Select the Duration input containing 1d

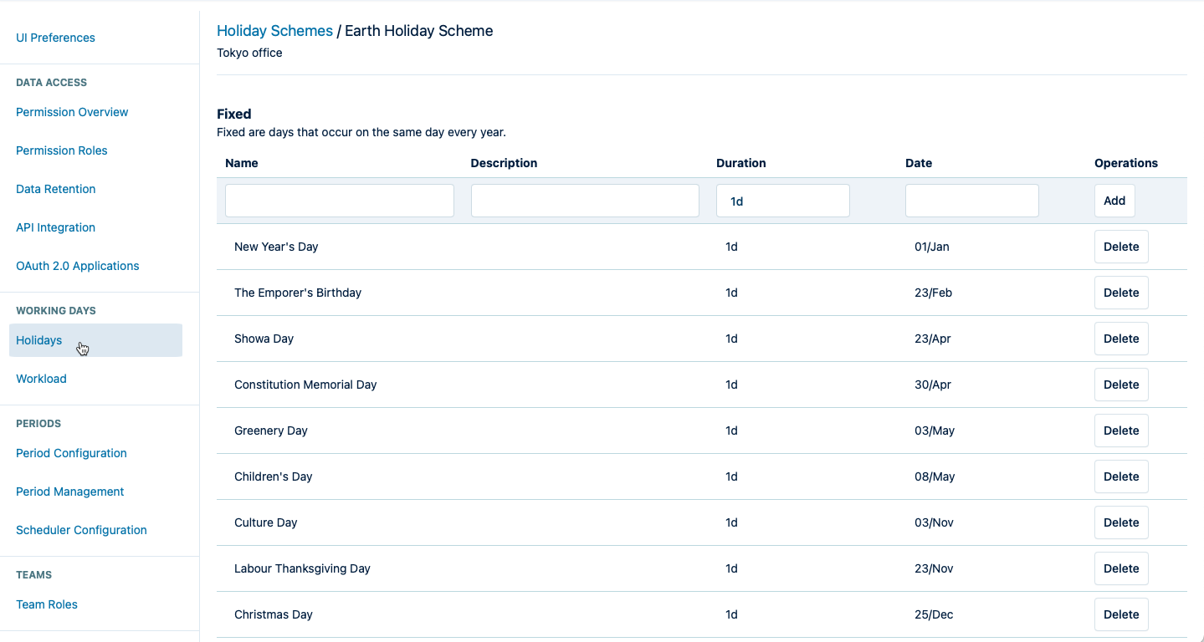click(x=782, y=201)
